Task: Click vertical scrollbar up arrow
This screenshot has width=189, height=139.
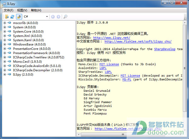Action: [185, 23]
